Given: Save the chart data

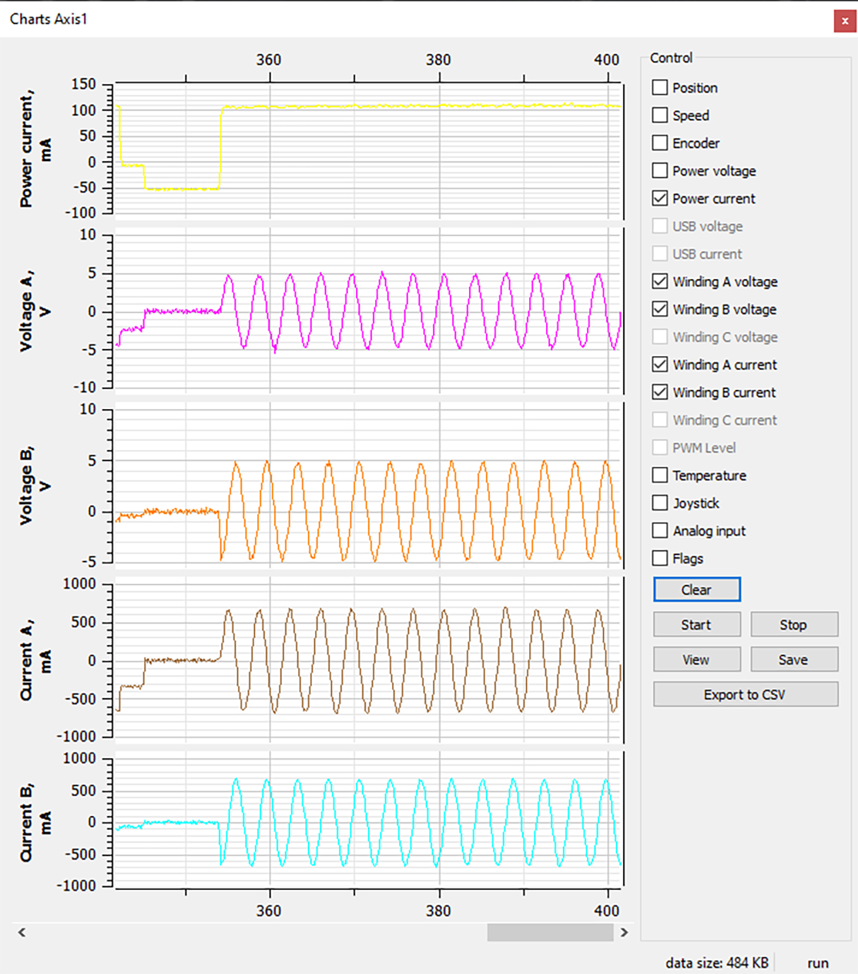Looking at the screenshot, I should (x=794, y=660).
